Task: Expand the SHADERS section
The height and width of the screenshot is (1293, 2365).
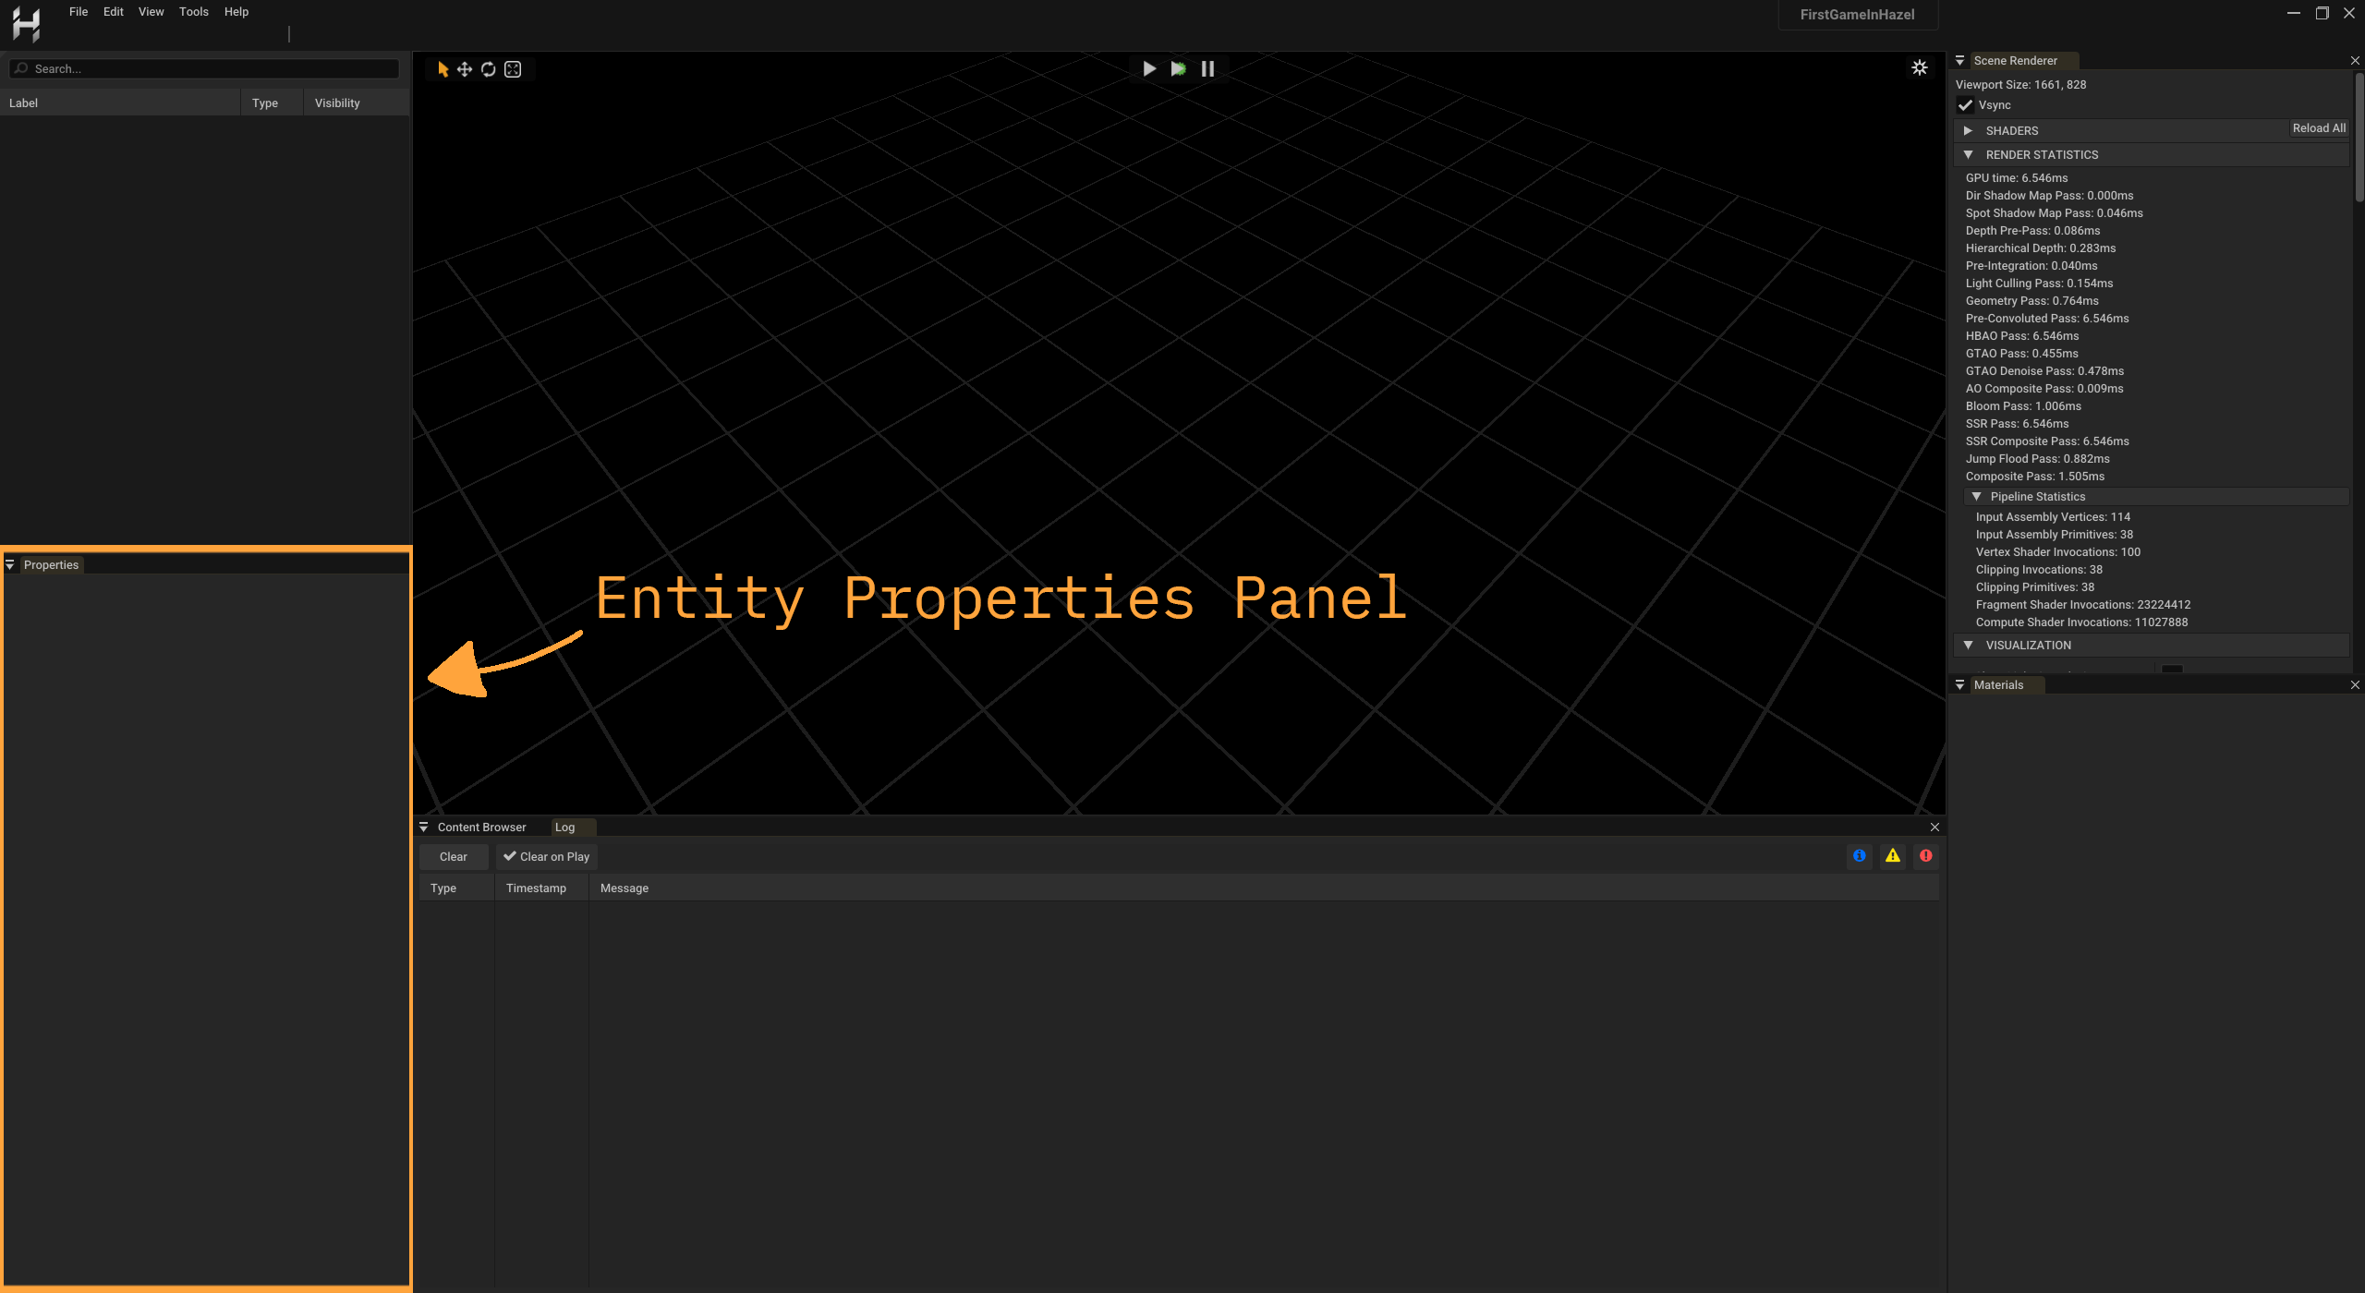Action: coord(1969,130)
